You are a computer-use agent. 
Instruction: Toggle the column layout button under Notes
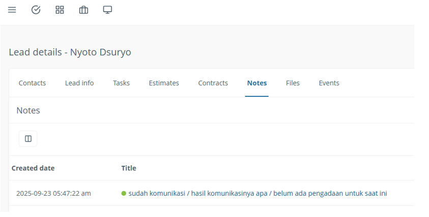[28, 138]
